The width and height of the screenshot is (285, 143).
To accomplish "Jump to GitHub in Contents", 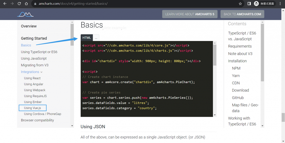I will [238, 98].
